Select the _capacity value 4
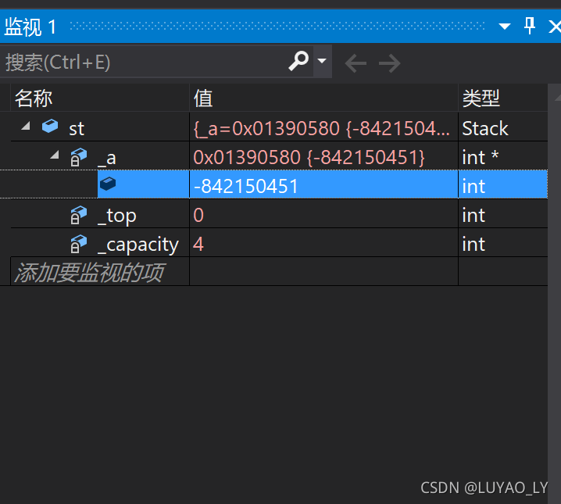The image size is (561, 504). coord(198,244)
